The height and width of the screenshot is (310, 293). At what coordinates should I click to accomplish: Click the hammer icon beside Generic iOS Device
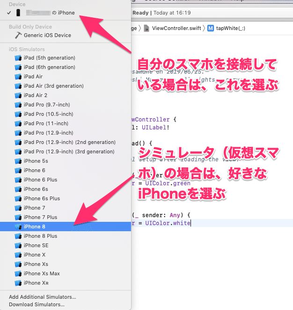[18, 35]
